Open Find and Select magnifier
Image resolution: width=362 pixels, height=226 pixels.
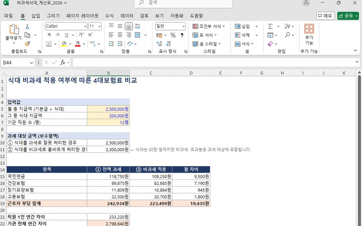[x=287, y=35]
